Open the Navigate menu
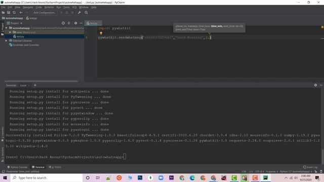Image resolution: width=324 pixels, height=182 pixels. (28, 7)
